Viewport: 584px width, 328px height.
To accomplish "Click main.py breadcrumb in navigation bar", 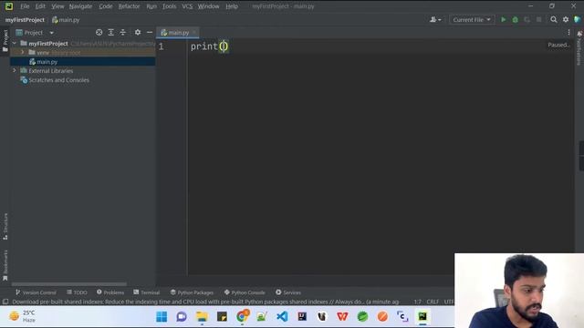I will 66,20.
